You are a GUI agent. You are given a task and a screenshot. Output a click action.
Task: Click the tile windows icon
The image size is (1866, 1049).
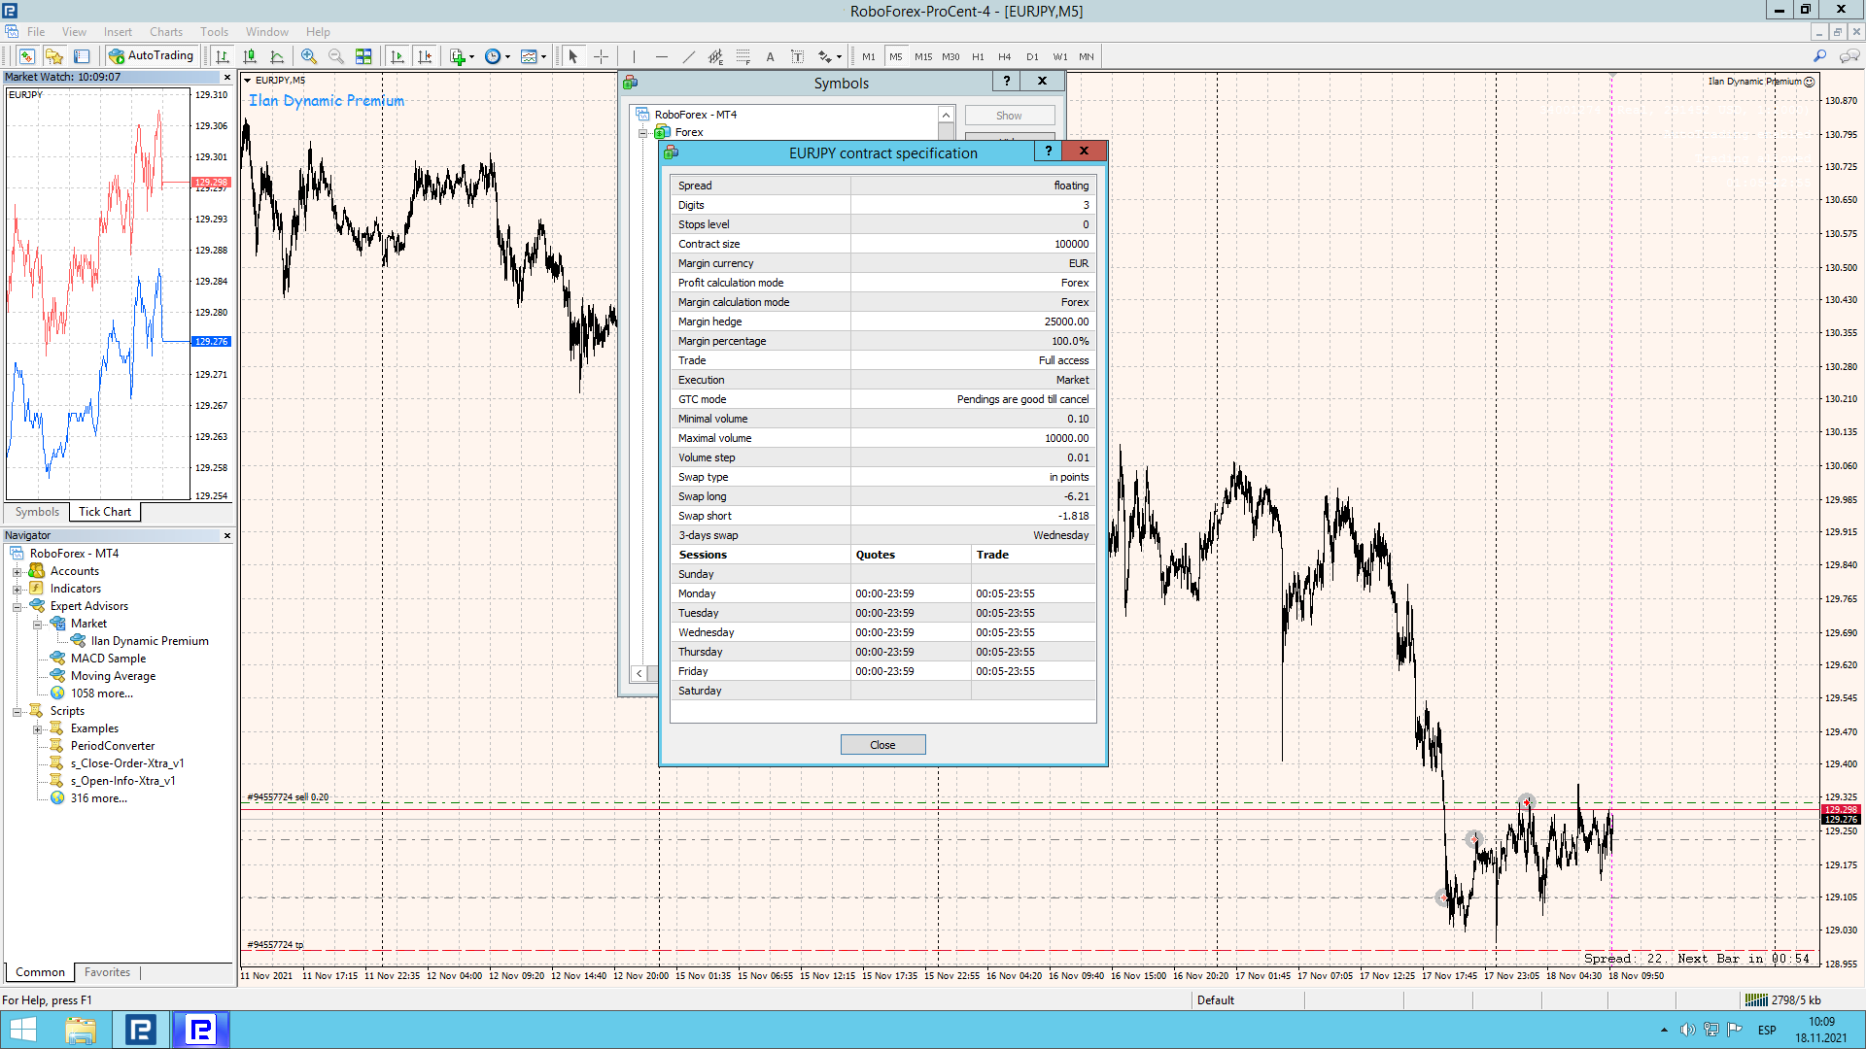[x=363, y=56]
